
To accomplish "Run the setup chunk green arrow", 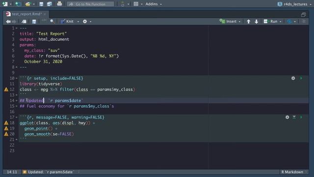I will pyautogui.click(x=301, y=78).
